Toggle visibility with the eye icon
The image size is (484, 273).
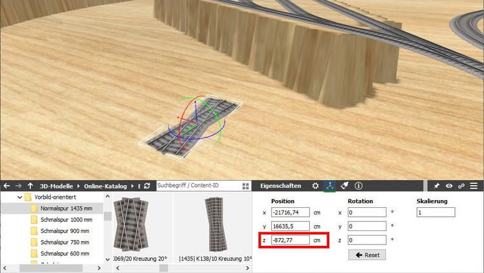[x=449, y=186]
